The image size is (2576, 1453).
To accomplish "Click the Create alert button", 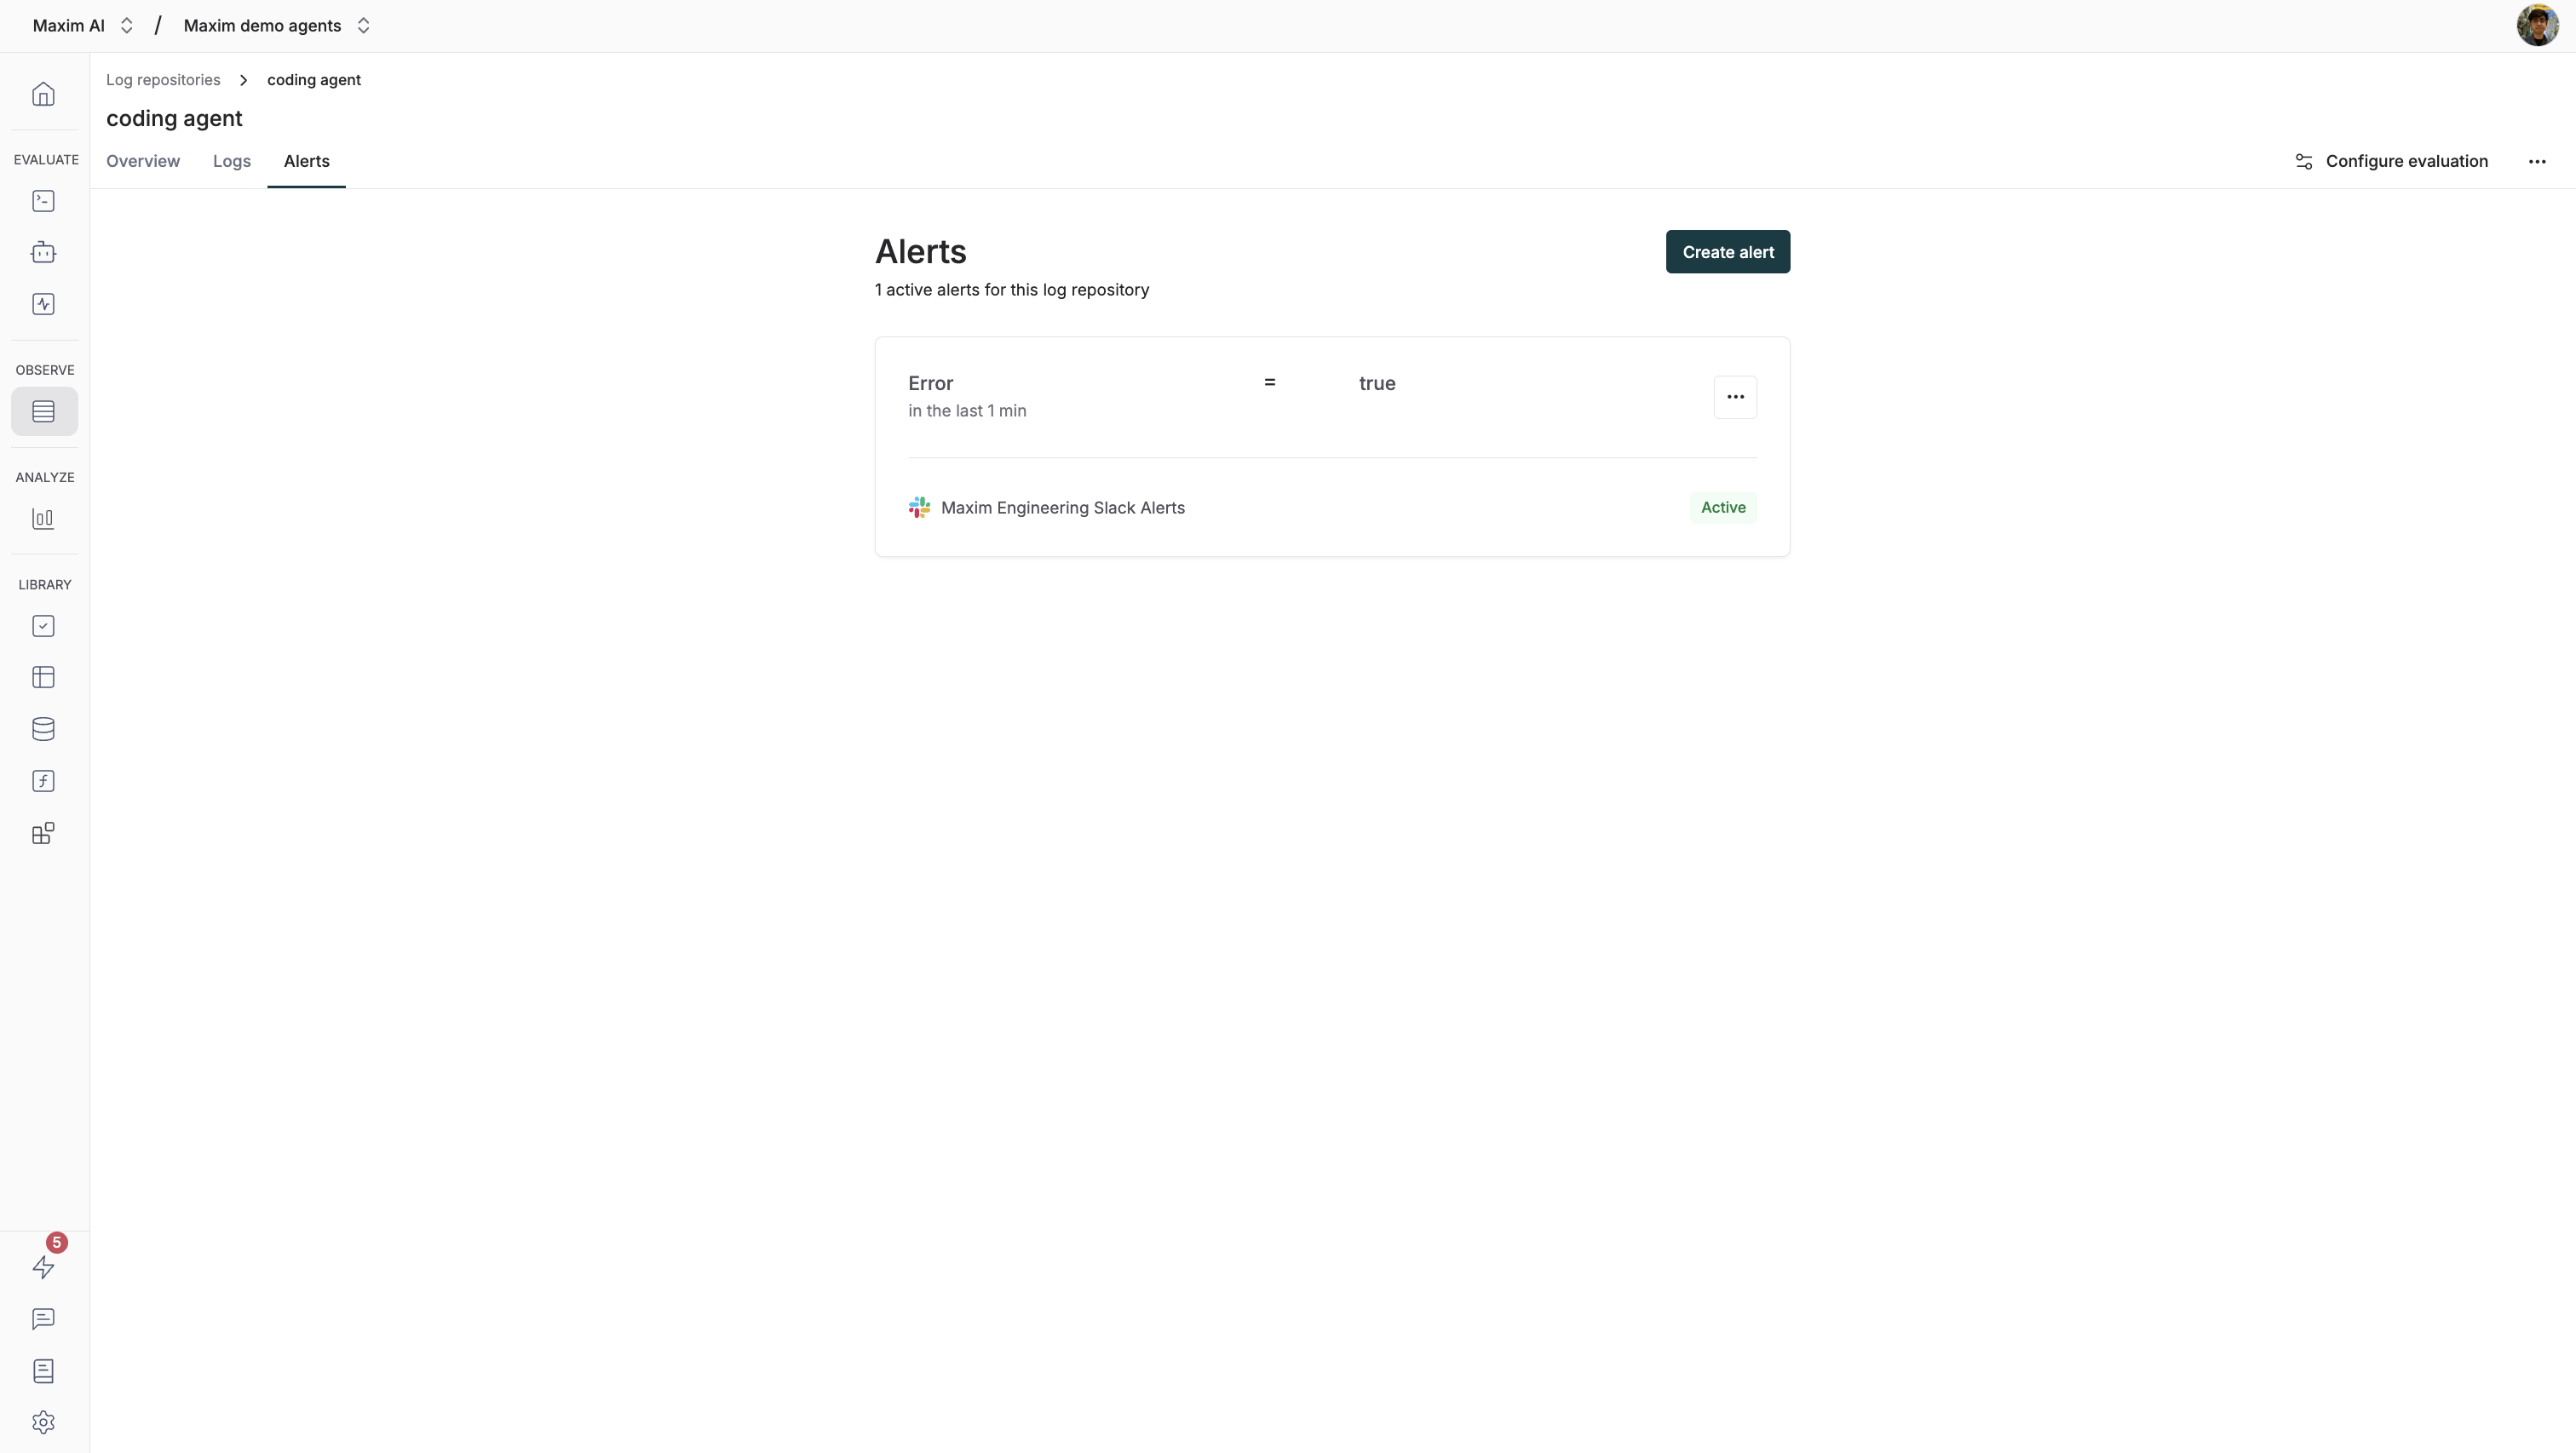I will [x=1727, y=251].
